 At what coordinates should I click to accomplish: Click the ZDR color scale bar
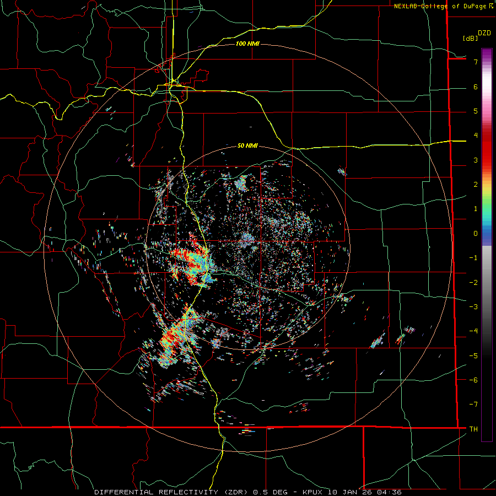487,245
